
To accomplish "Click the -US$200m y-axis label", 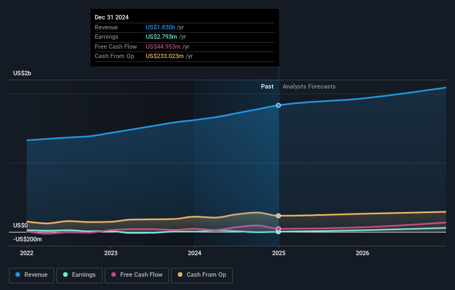I will pyautogui.click(x=28, y=239).
